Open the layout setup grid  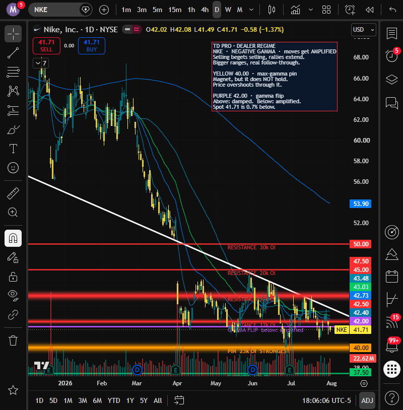pyautogui.click(x=326, y=10)
